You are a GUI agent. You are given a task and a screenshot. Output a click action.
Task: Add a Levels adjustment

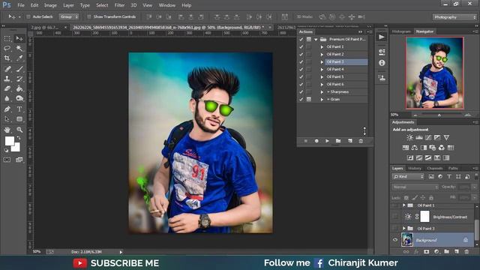click(419, 138)
